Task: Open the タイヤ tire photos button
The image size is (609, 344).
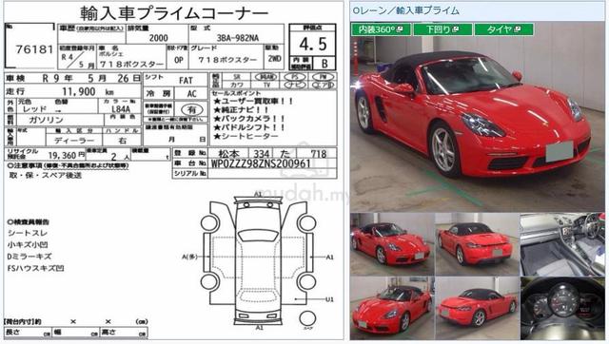Action: pos(503,29)
